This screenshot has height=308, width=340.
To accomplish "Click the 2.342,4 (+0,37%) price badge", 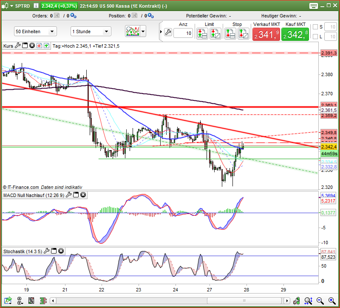I will click(x=59, y=6).
